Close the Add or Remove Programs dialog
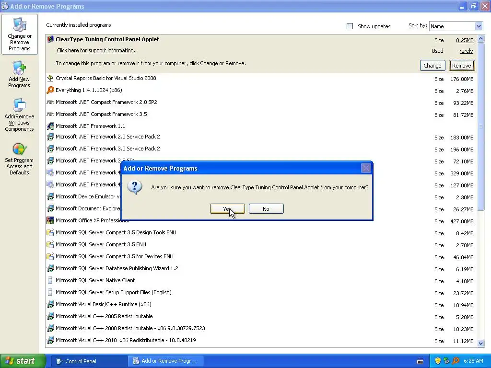Image resolution: width=491 pixels, height=368 pixels. [366, 168]
